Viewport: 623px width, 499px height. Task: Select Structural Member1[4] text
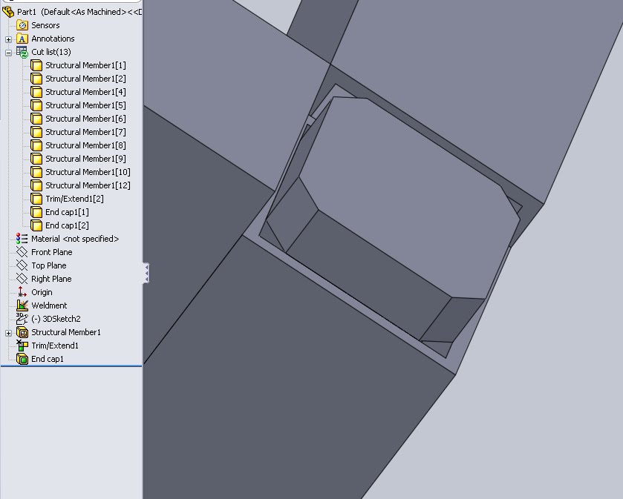85,92
